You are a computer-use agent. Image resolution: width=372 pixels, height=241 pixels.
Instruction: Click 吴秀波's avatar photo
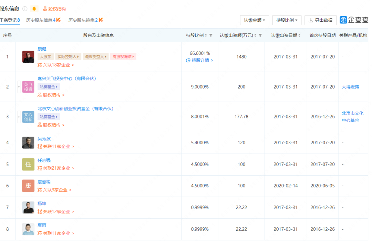click(x=28, y=143)
